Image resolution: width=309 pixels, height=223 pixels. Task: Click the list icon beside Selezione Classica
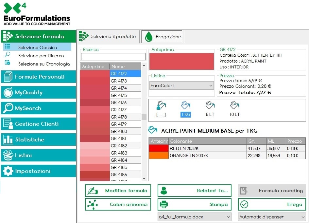(8, 46)
